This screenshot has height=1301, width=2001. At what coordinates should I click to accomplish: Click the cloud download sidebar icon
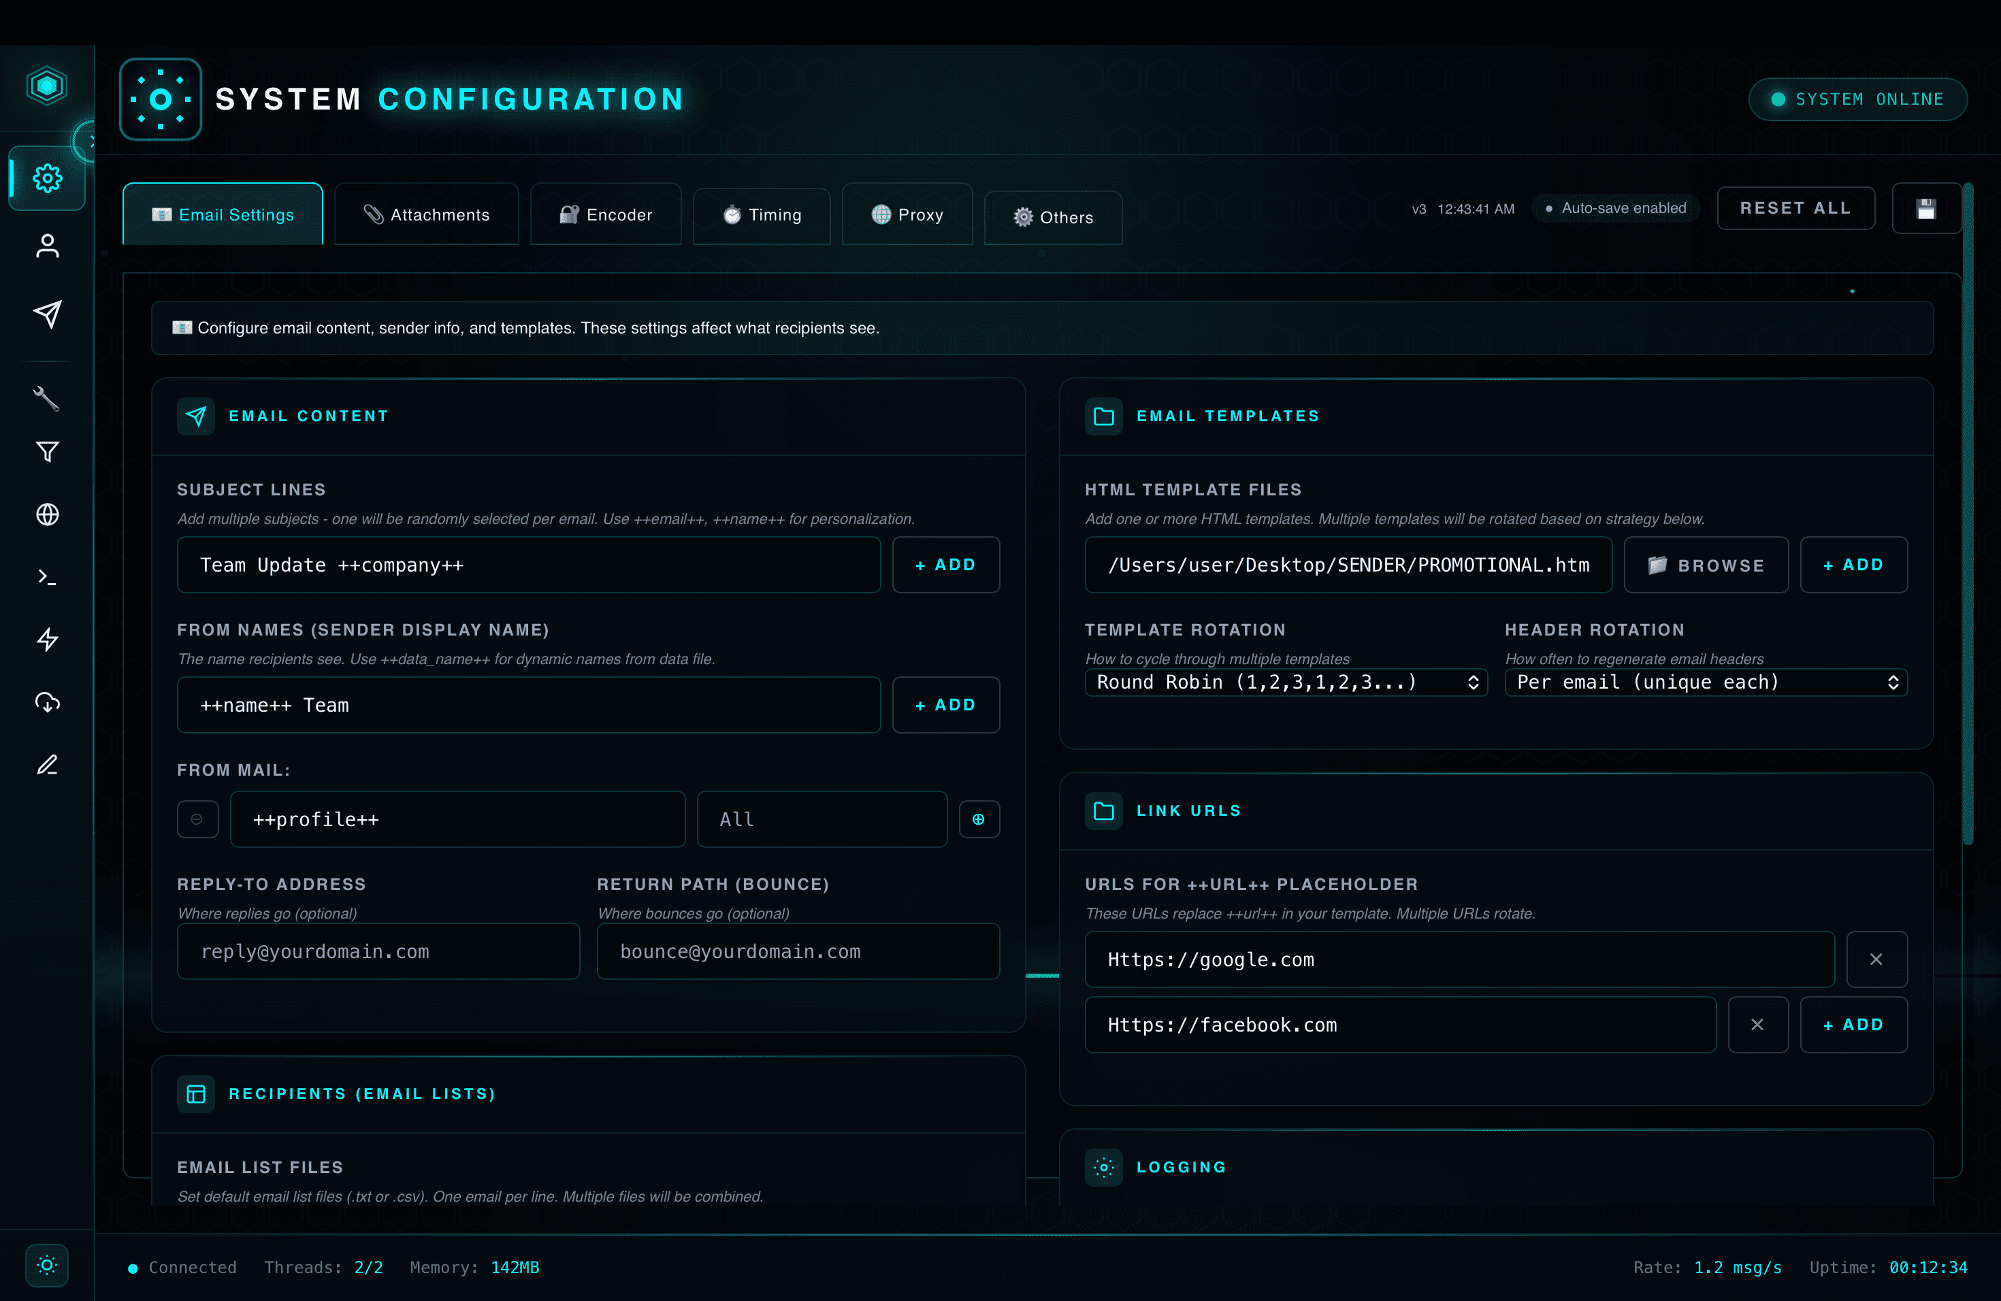(x=47, y=702)
